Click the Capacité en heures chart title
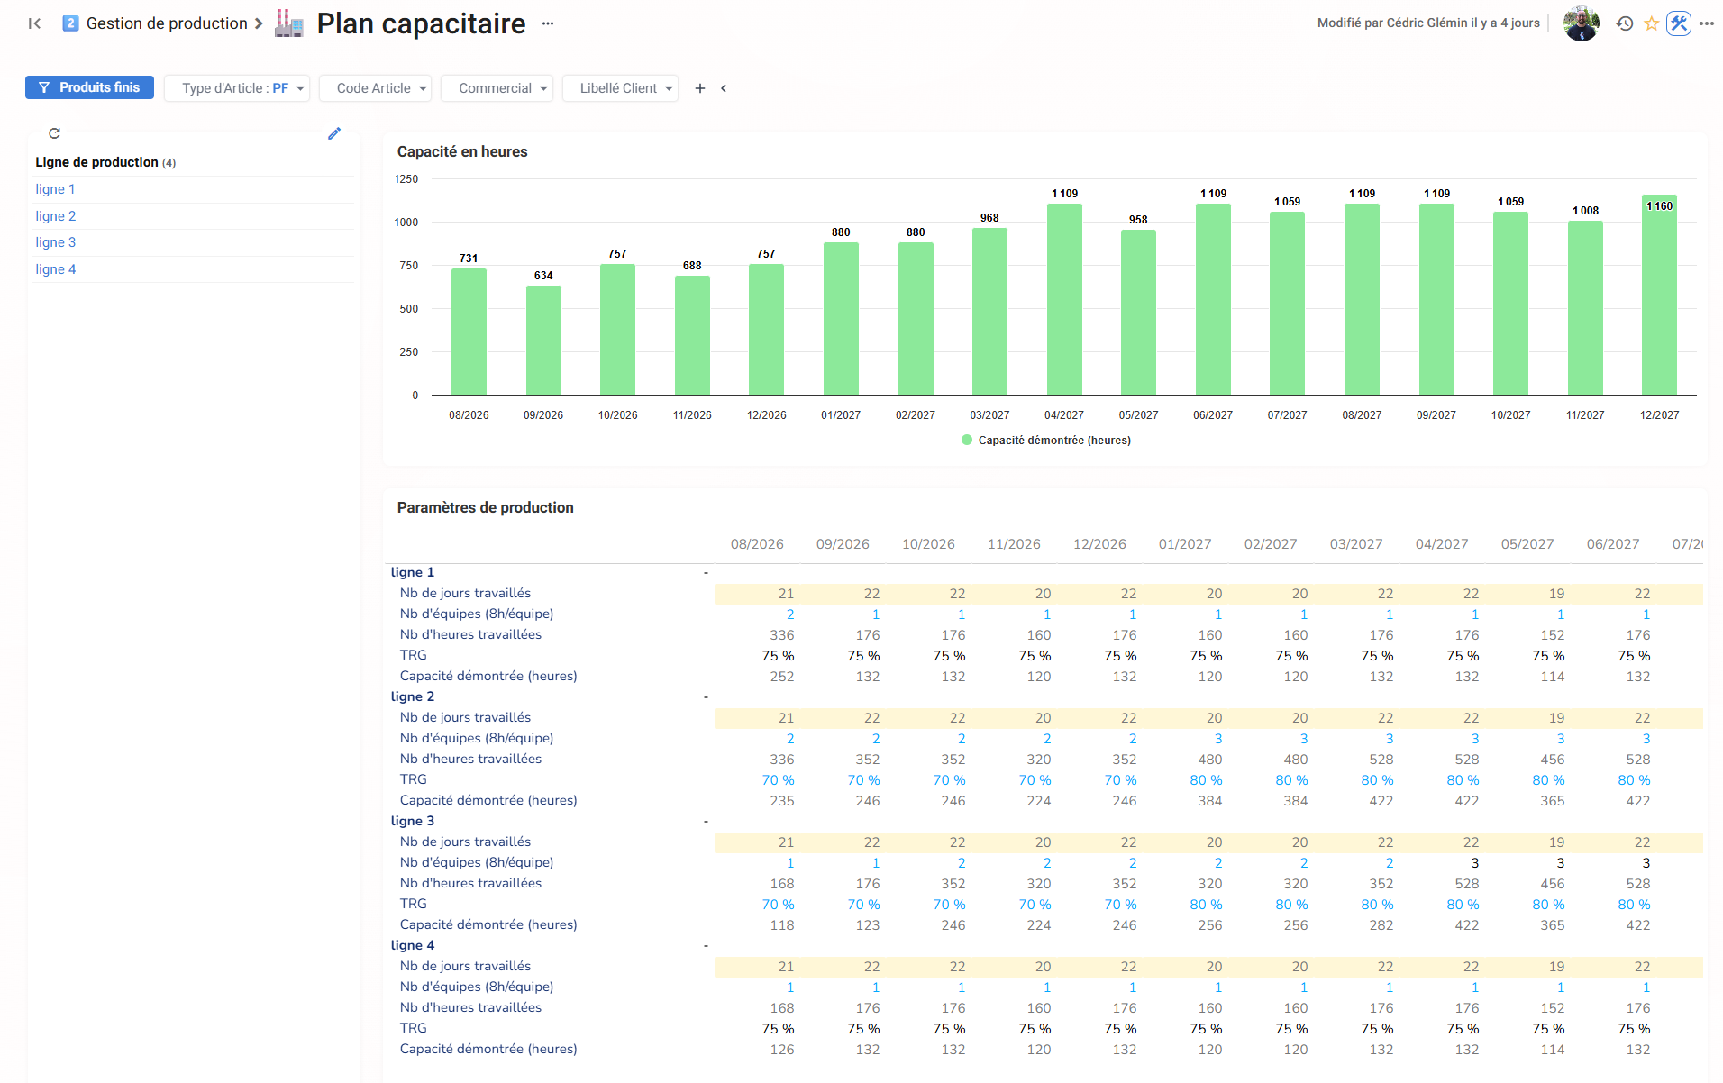The width and height of the screenshot is (1723, 1083). pyautogui.click(x=462, y=151)
